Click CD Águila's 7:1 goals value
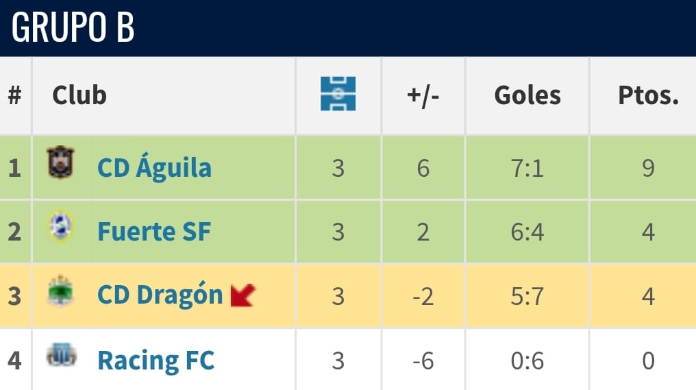This screenshot has height=390, width=696. [527, 168]
